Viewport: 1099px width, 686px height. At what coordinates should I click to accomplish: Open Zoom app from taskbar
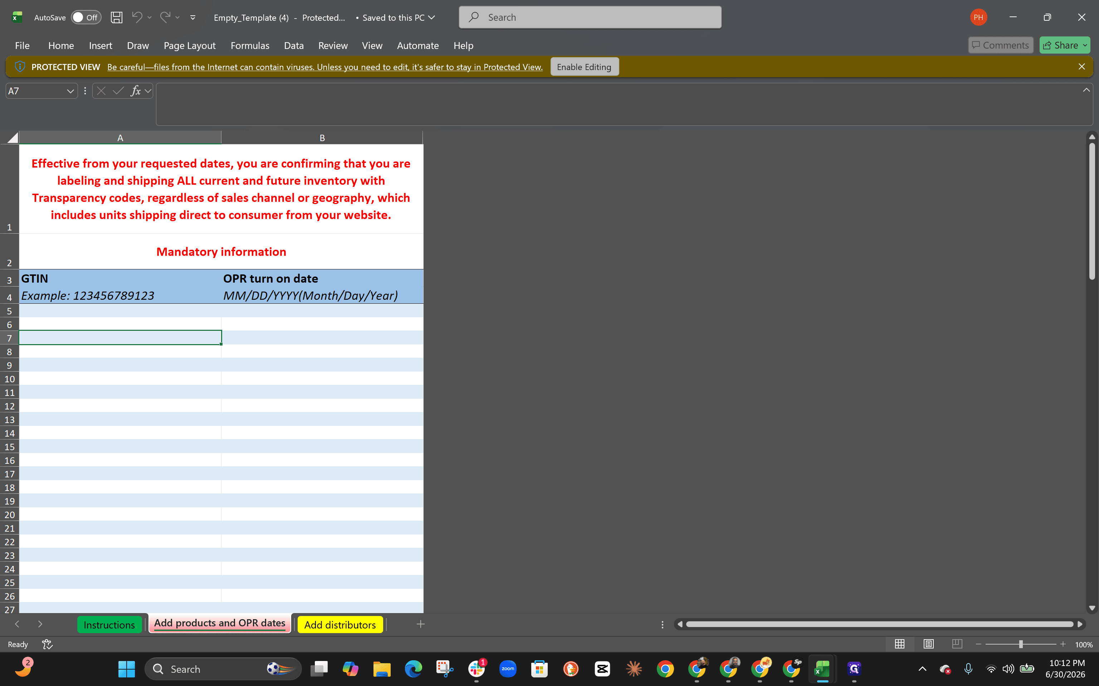coord(508,669)
